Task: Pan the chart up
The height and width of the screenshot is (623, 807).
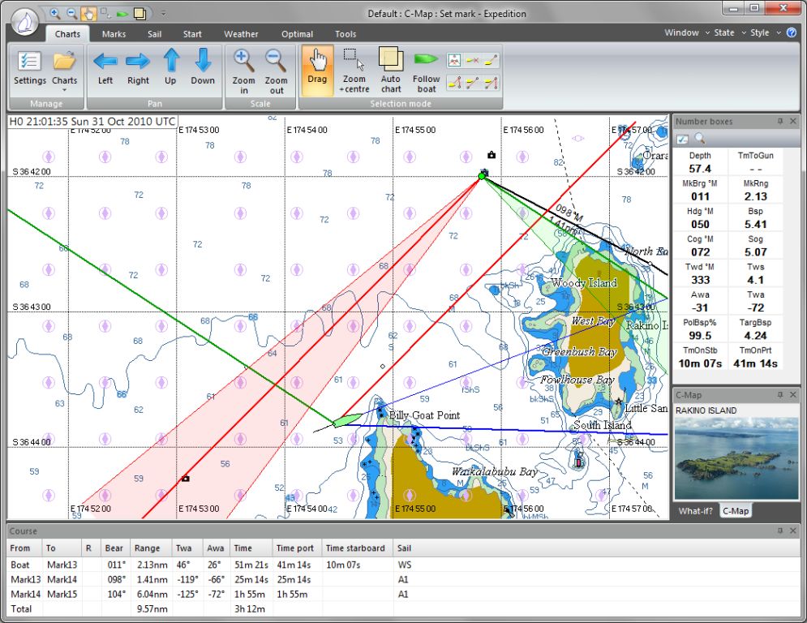Action: point(170,67)
